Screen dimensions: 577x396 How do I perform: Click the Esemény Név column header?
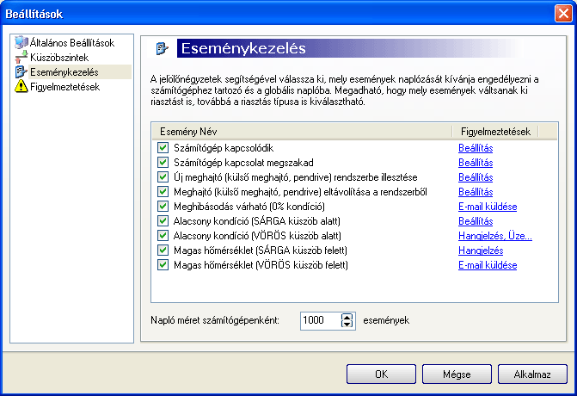point(301,131)
